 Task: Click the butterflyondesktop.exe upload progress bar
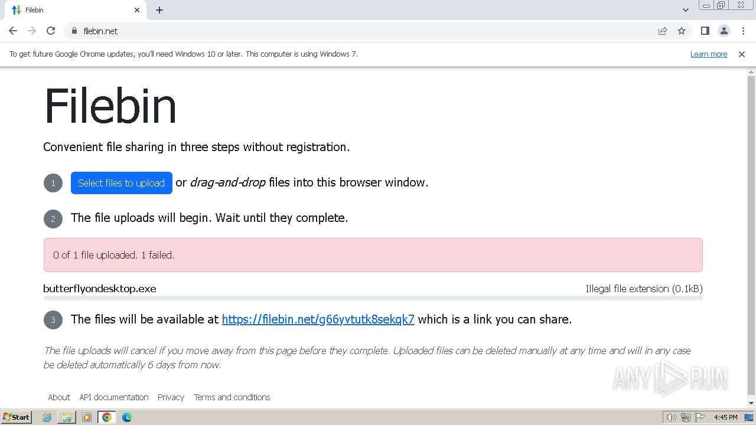(373, 298)
